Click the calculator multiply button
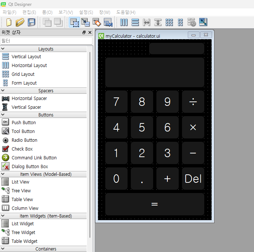The image size is (254, 252). 193,127
